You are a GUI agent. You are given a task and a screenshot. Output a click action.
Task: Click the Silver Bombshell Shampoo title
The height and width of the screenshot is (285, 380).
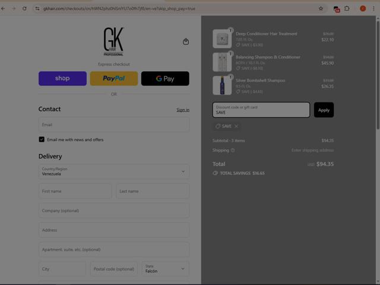pyautogui.click(x=260, y=81)
